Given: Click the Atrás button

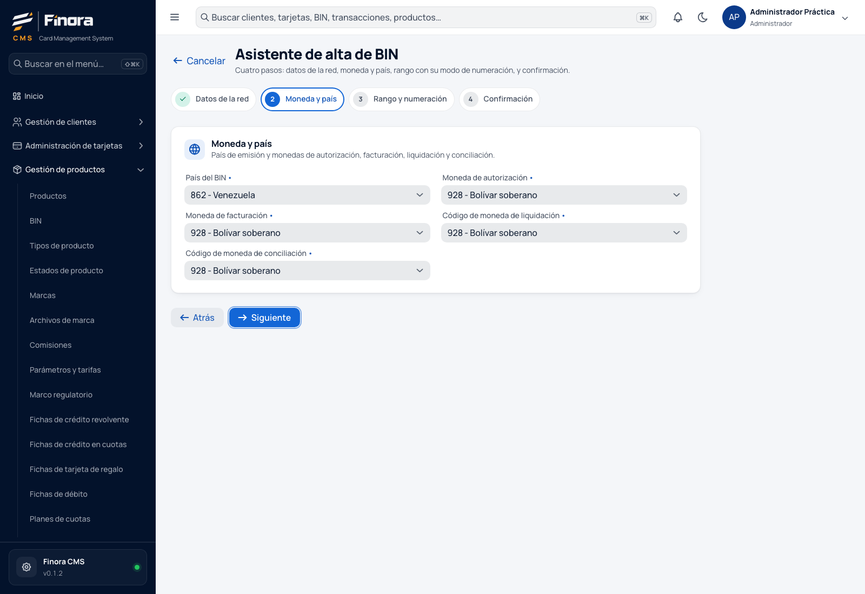Looking at the screenshot, I should coord(197,318).
